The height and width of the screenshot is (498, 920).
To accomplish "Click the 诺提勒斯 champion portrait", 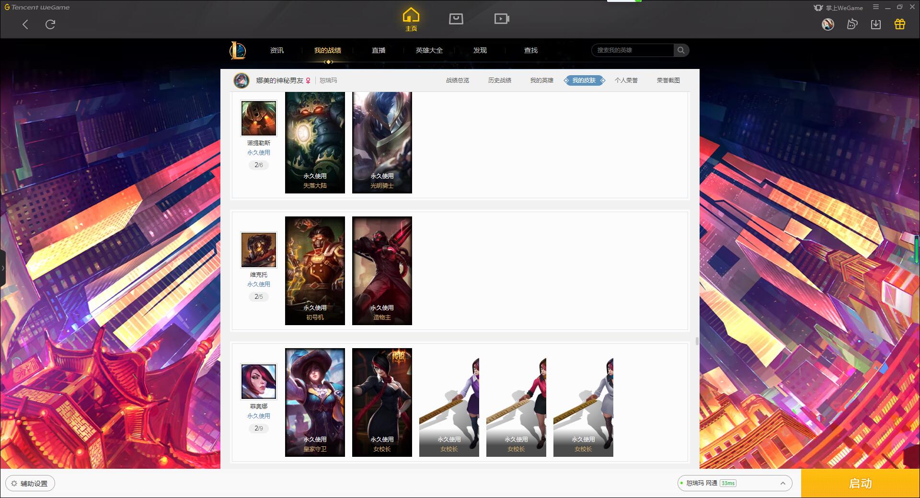I will 259,118.
